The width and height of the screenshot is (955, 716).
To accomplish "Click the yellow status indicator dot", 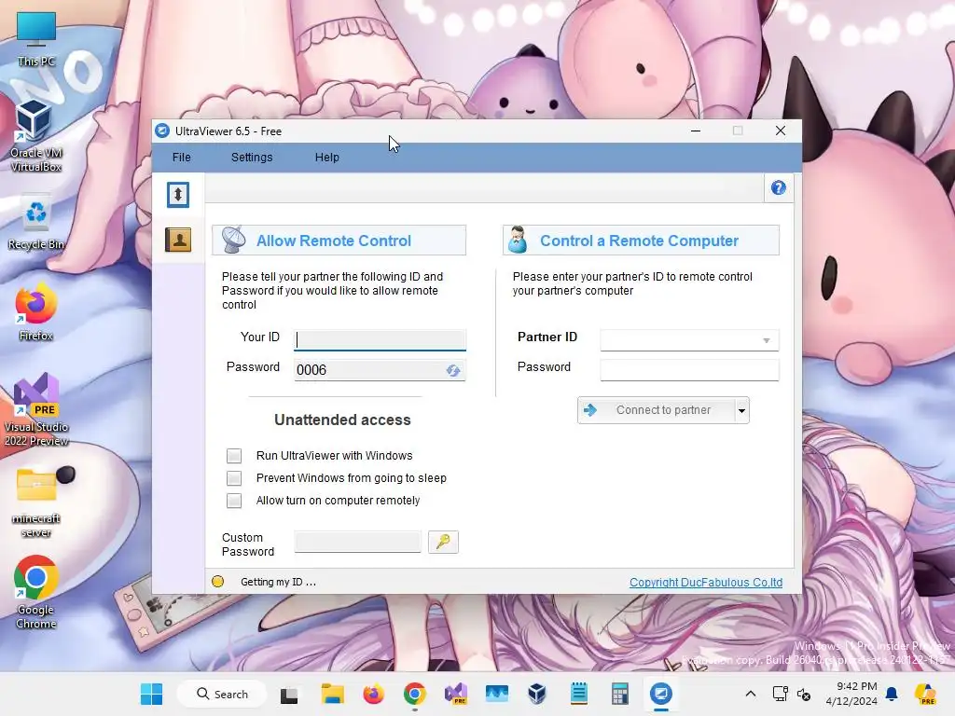I will pyautogui.click(x=217, y=582).
